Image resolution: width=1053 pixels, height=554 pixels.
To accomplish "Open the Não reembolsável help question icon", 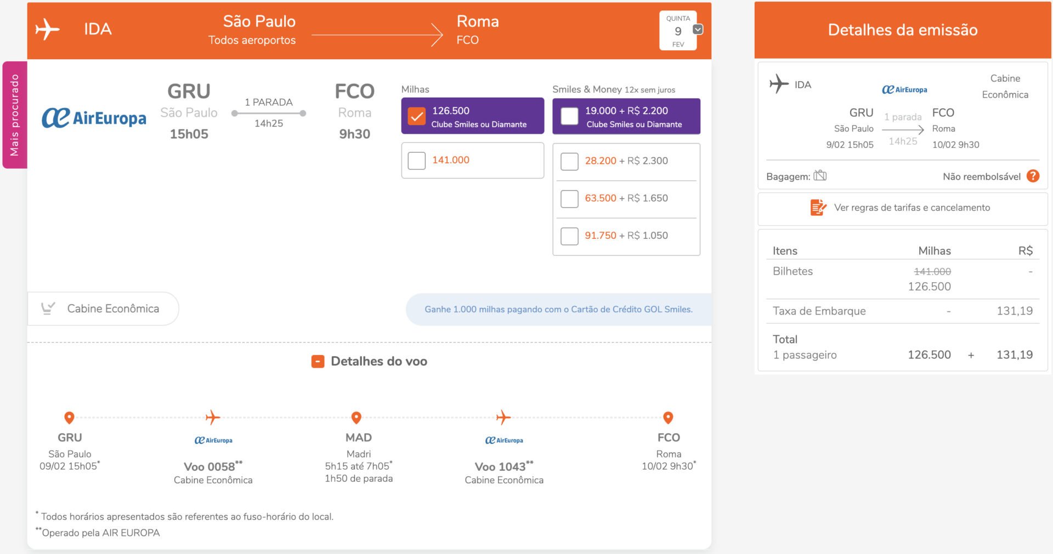I will [1033, 176].
